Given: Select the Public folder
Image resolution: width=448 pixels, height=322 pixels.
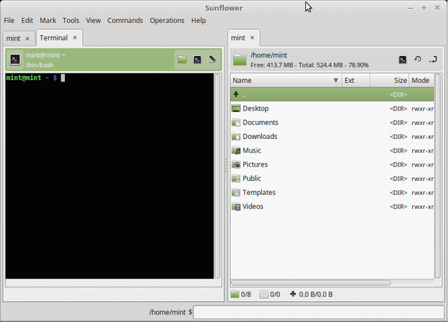Looking at the screenshot, I should (332, 179).
